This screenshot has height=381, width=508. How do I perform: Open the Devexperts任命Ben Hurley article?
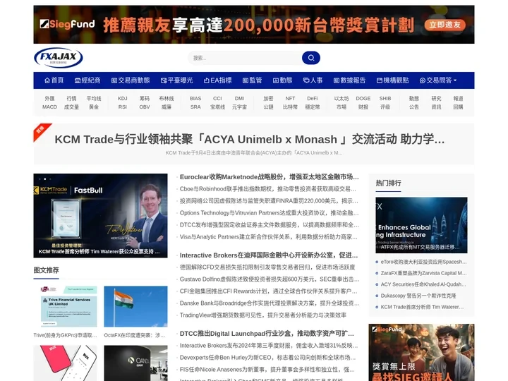point(267,358)
